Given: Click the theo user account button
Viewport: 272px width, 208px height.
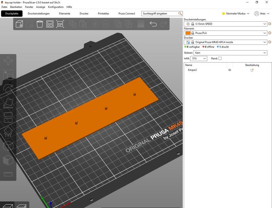Looking at the screenshot, I should click(262, 14).
